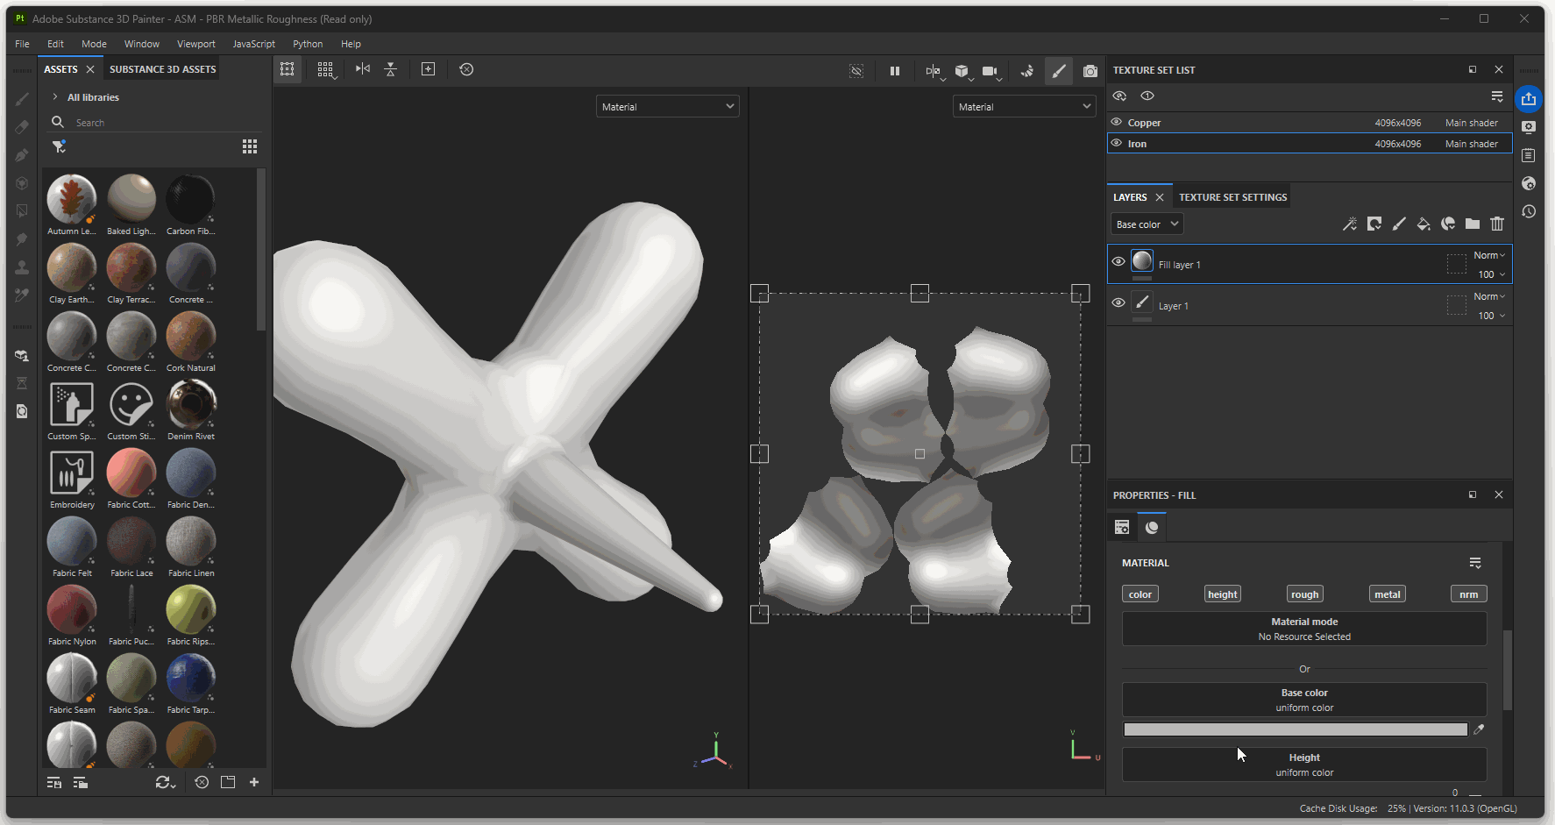Click the add fill layer bucket icon
The width and height of the screenshot is (1555, 825).
[x=1424, y=224]
